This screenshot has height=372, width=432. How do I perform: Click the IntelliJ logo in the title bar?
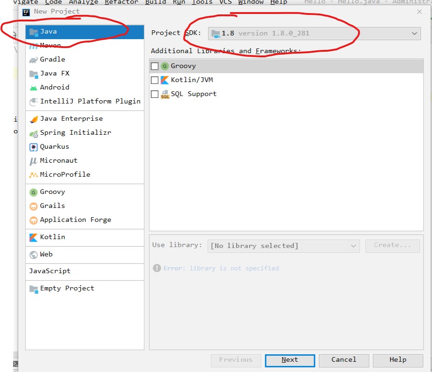pos(26,12)
